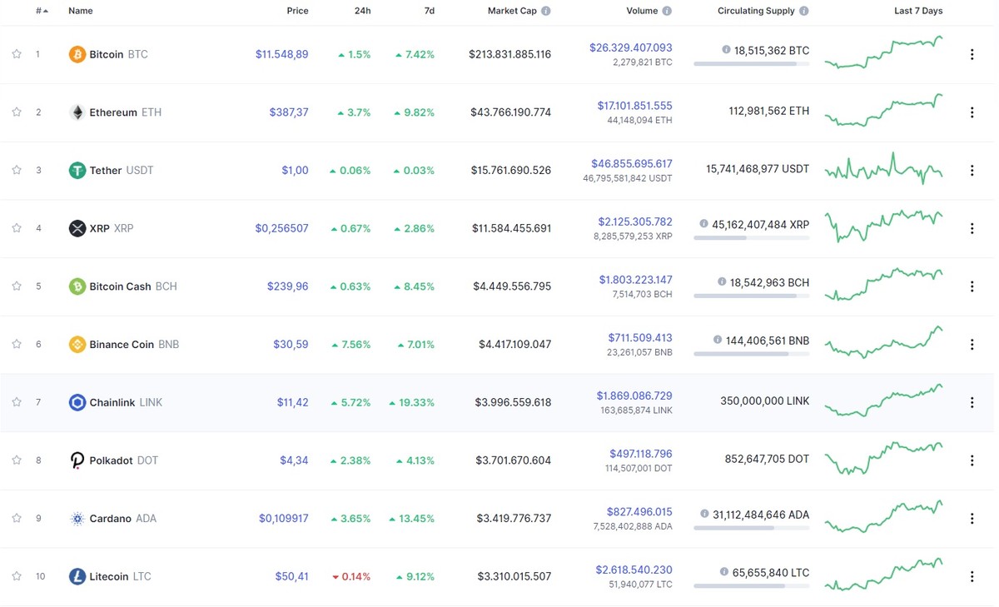Screen dimensions: 999x607
Task: Open the three-dot menu for Binance Coin
Action: coord(972,344)
